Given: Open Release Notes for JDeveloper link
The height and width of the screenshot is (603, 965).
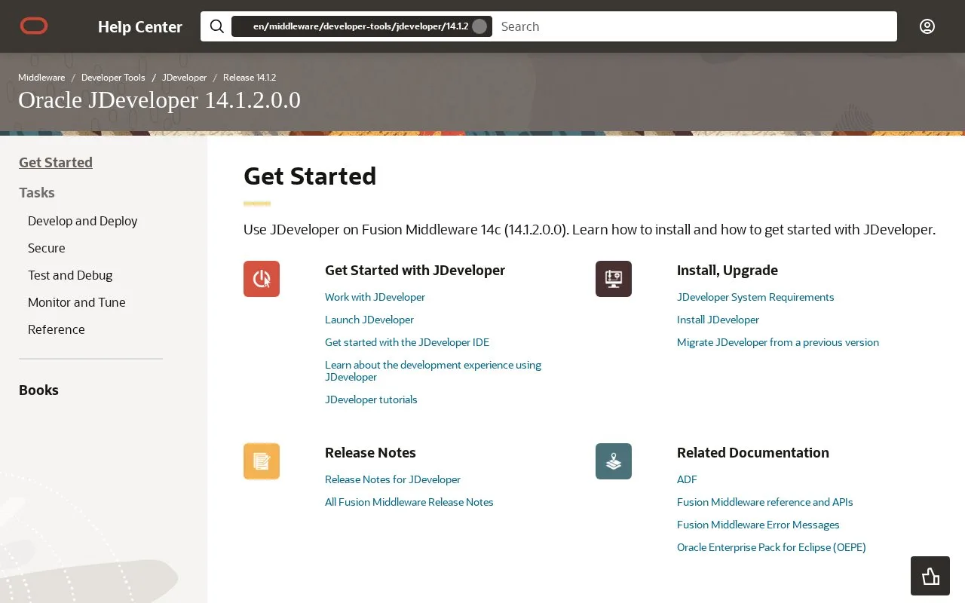Looking at the screenshot, I should [393, 479].
